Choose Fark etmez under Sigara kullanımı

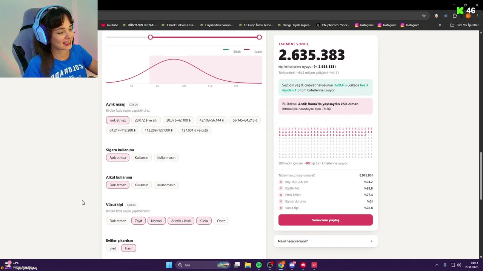point(118,158)
